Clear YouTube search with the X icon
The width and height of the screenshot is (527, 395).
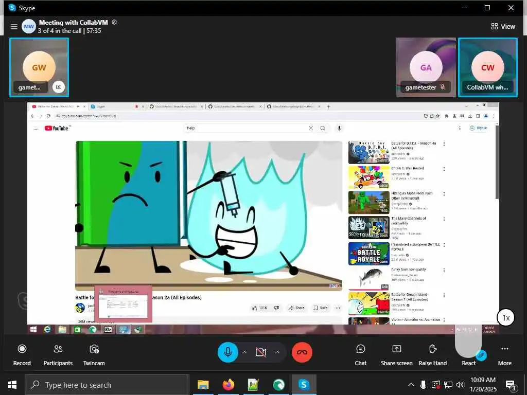click(310, 128)
